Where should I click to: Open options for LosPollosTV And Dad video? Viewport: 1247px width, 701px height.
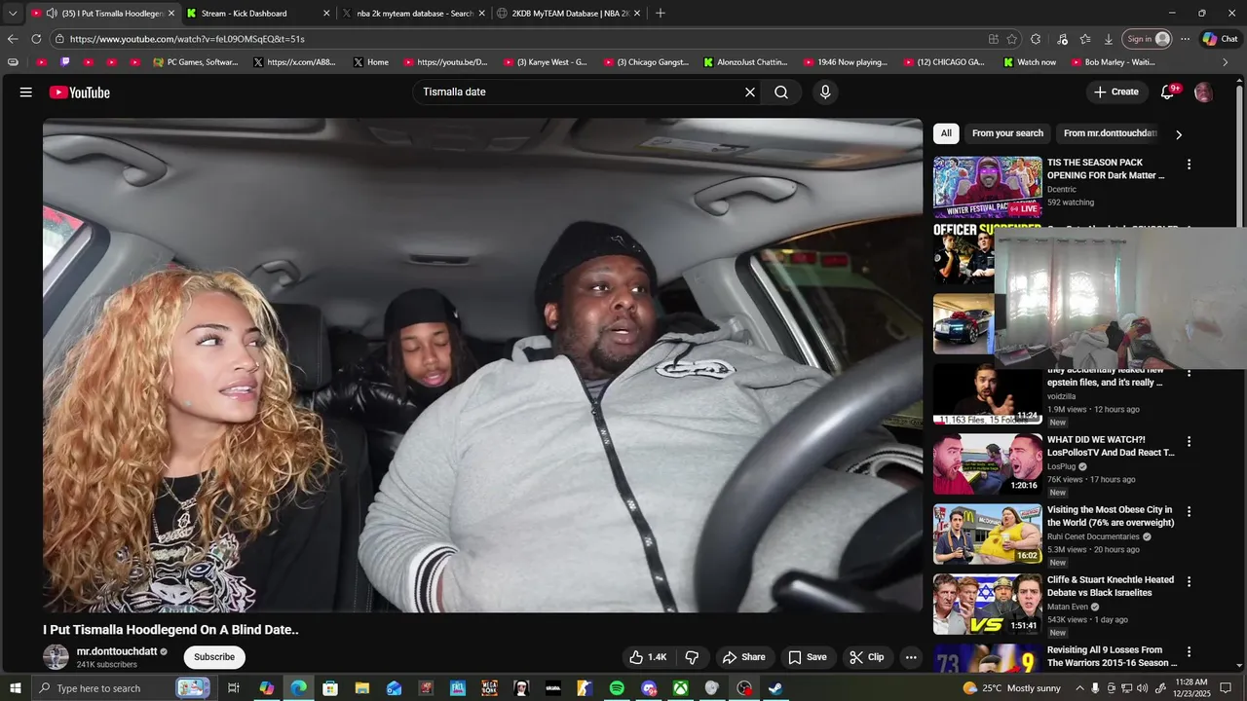click(x=1189, y=441)
